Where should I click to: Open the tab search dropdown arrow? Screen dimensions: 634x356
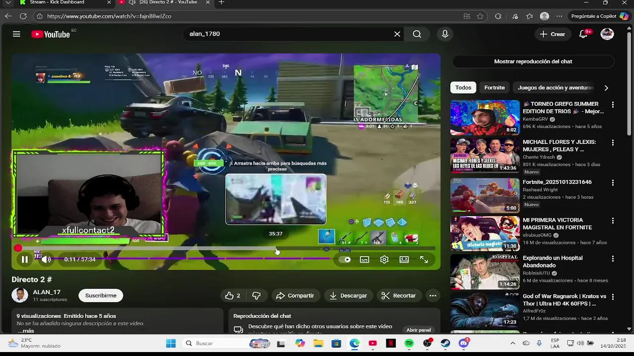pyautogui.click(x=7, y=2)
